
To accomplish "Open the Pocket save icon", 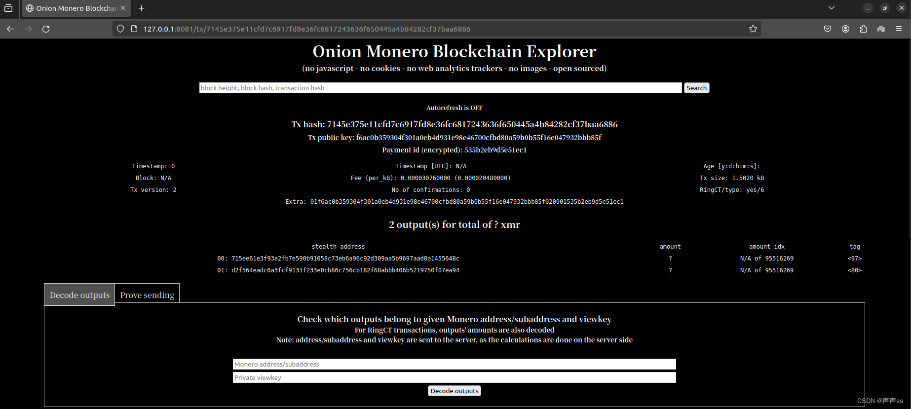I will pyautogui.click(x=828, y=29).
